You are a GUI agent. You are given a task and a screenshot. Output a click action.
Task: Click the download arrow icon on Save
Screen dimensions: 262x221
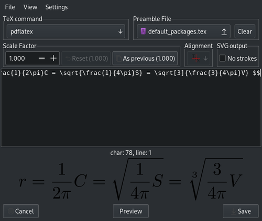(x=234, y=212)
